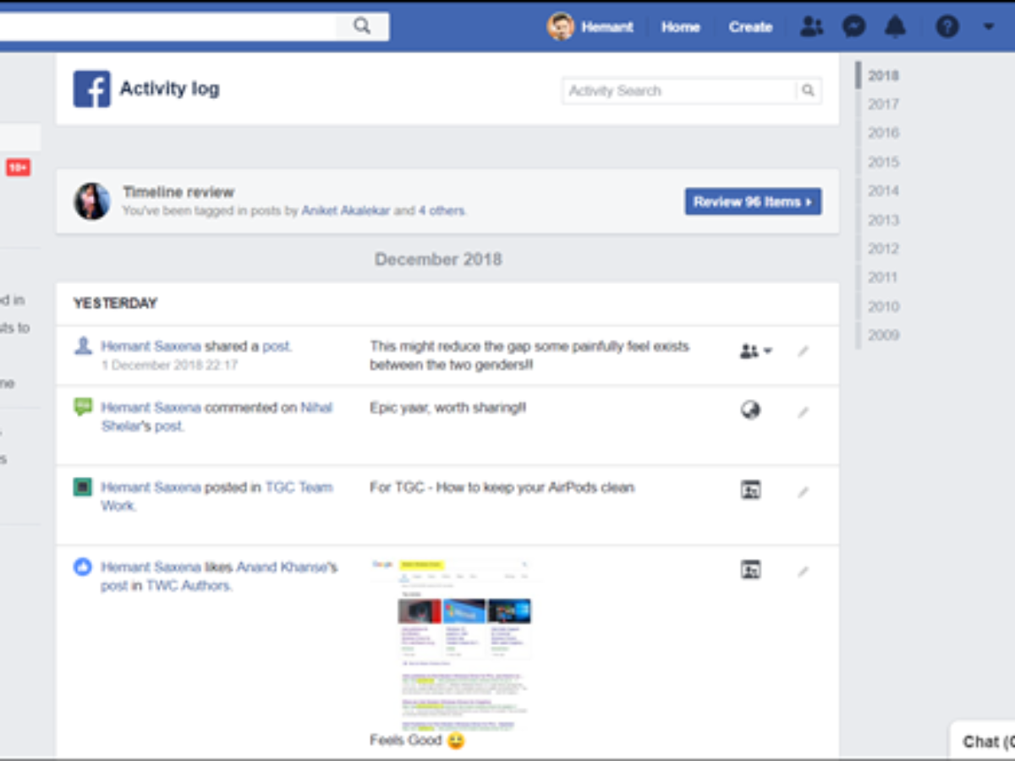Jump to 2011 in the year timeline
Image resolution: width=1015 pixels, height=761 pixels.
click(x=883, y=277)
